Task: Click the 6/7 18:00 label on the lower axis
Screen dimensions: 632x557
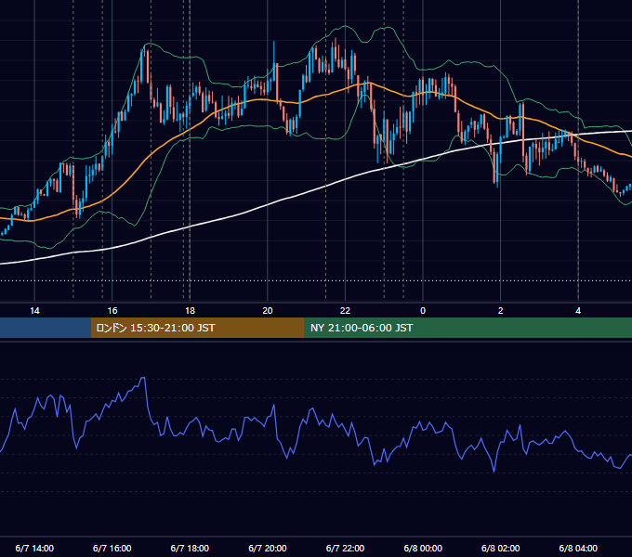Action: click(x=190, y=548)
